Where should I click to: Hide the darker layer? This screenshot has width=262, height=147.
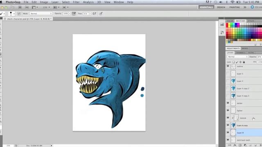(228, 103)
